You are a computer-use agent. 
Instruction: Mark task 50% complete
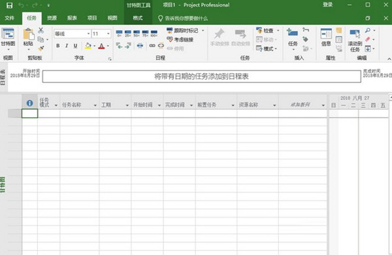coord(137,33)
